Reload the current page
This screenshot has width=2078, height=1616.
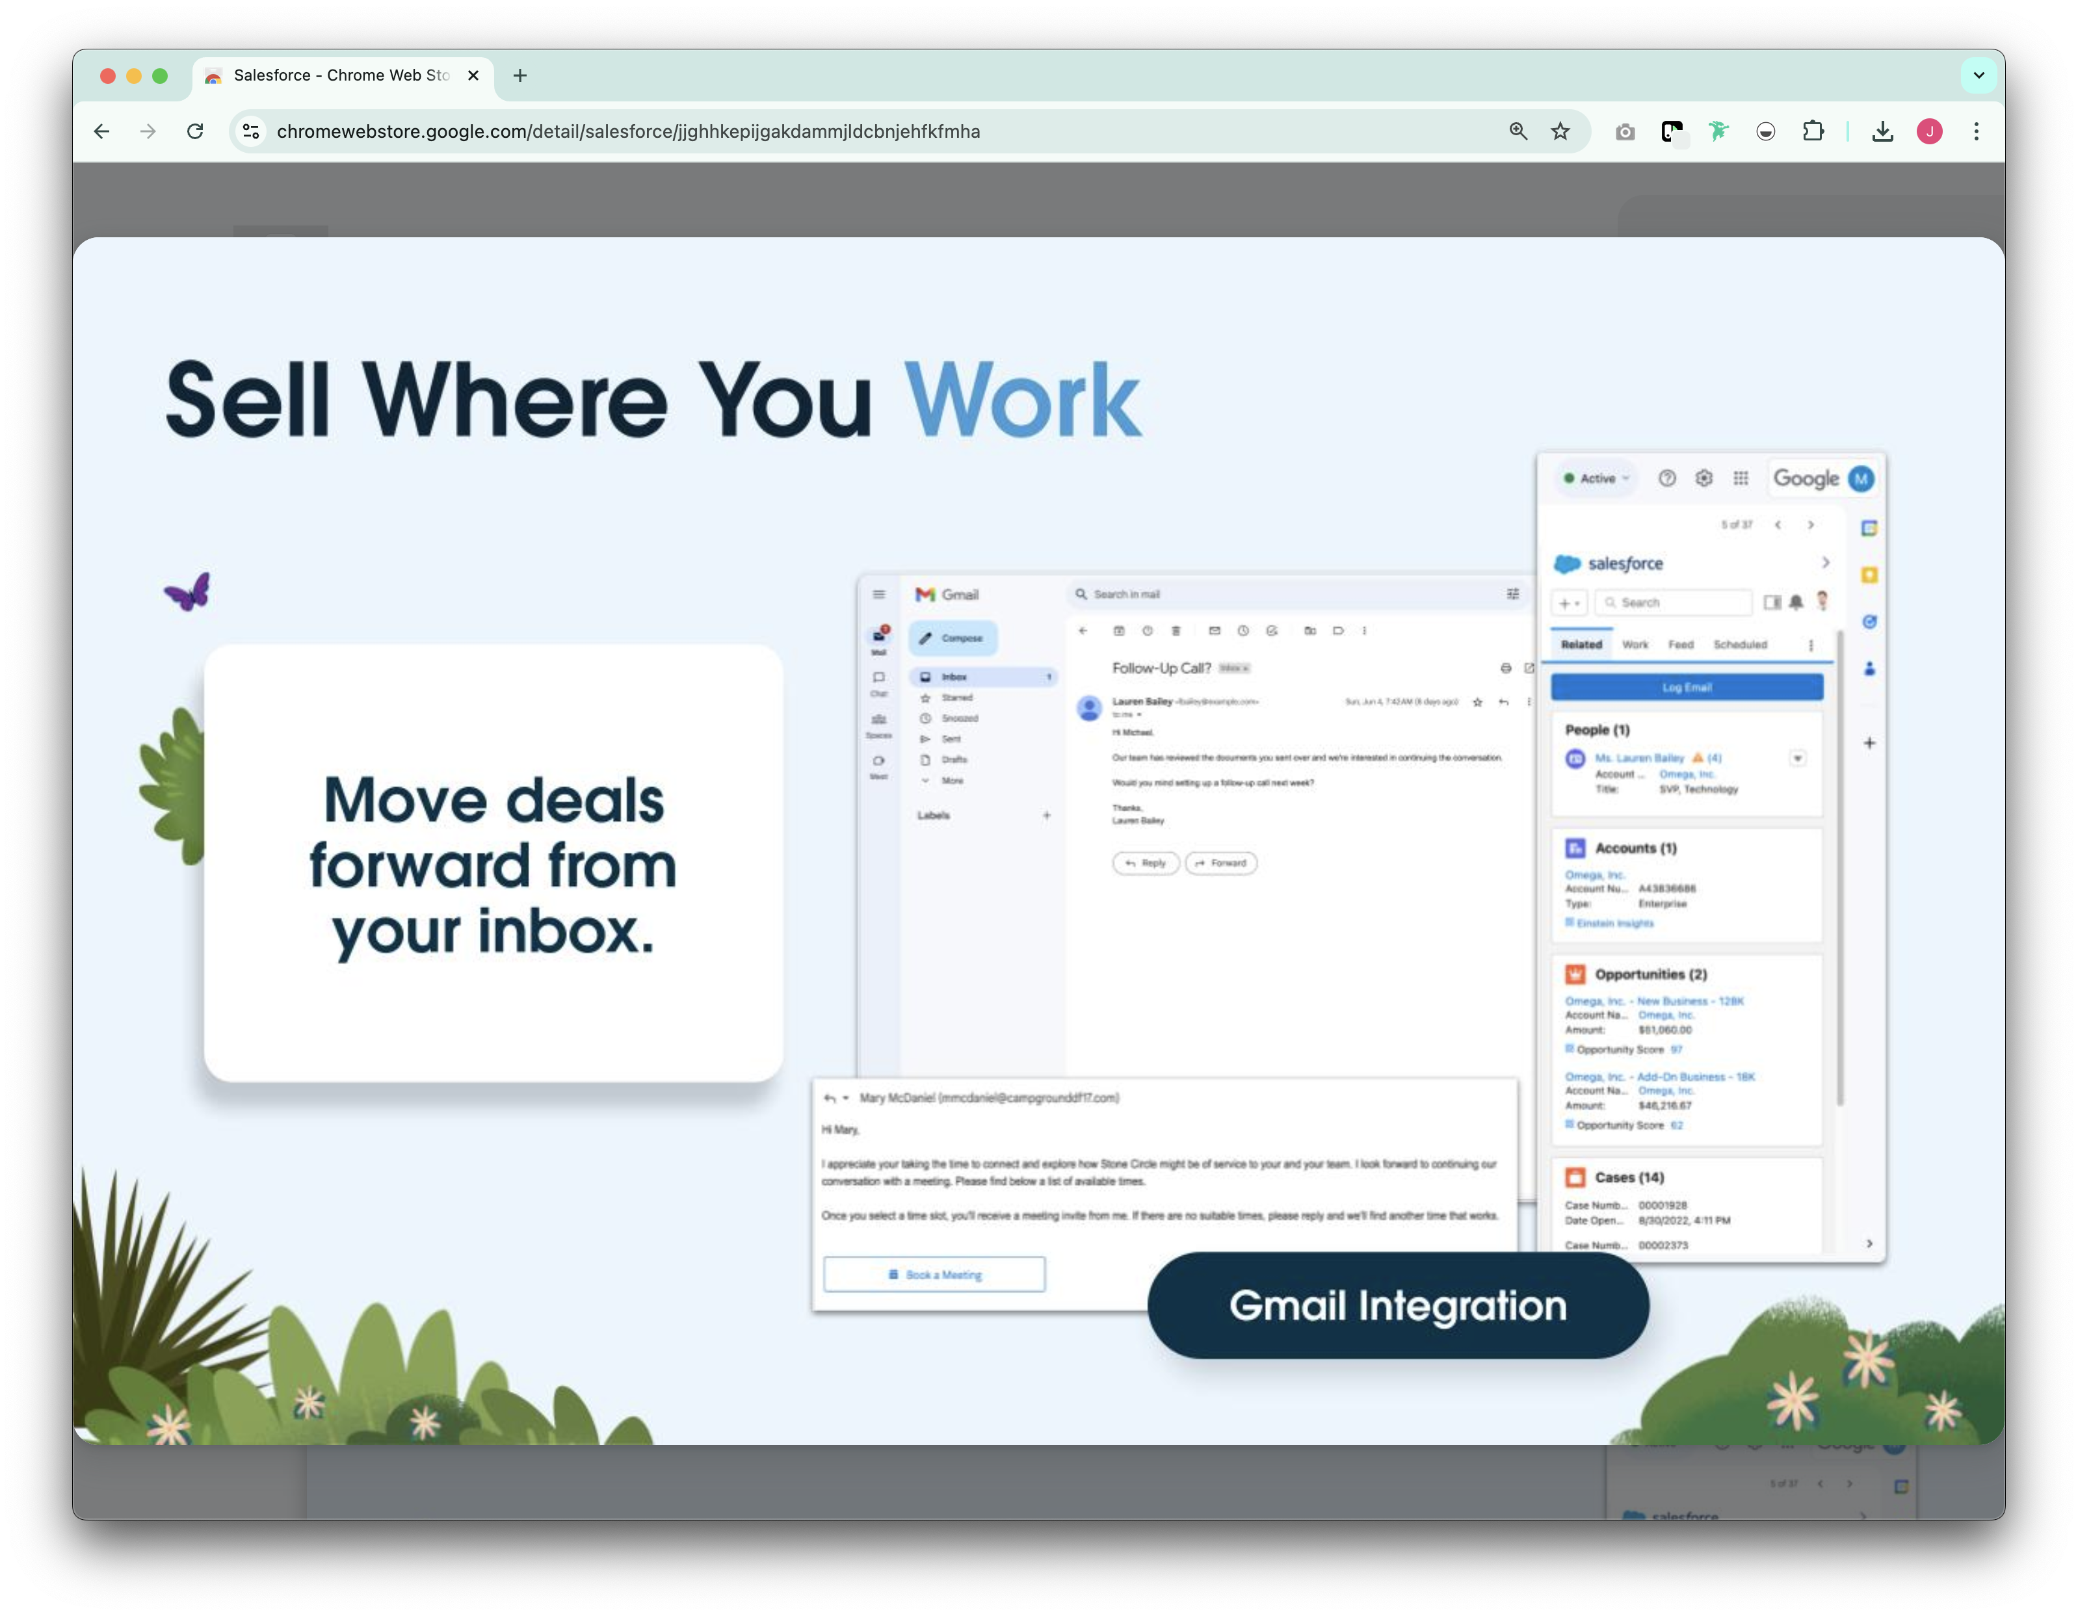click(195, 131)
